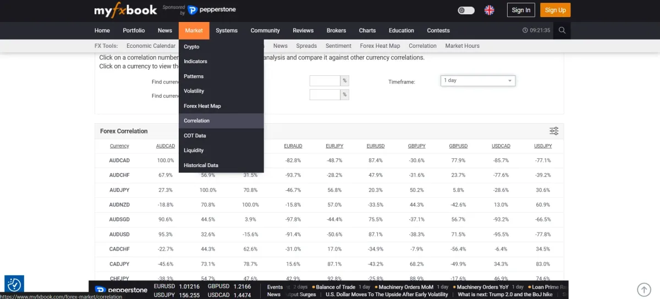Click the myfxbook logo
This screenshot has width=660, height=299.
tap(125, 10)
